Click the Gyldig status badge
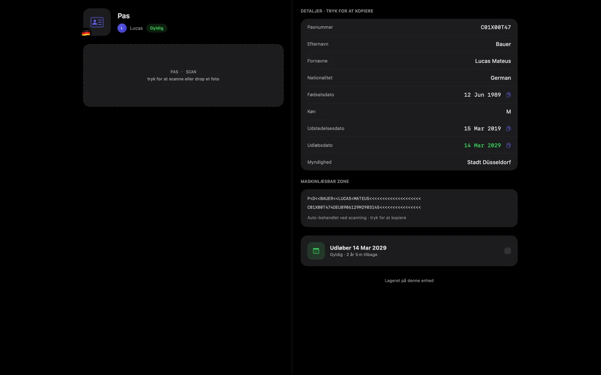Screen dimensions: 601x375 pos(157,28)
